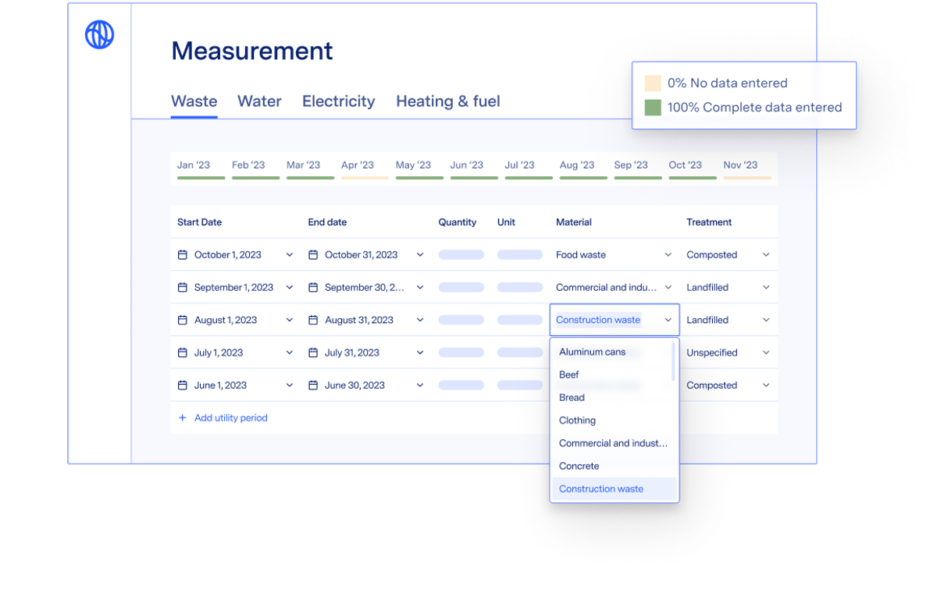Open the Treatment dropdown set to Composted
This screenshot has height=589, width=937.
(x=764, y=254)
